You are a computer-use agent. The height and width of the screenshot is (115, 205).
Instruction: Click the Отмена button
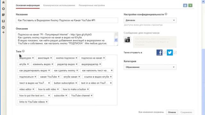172,112
